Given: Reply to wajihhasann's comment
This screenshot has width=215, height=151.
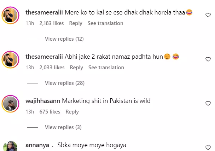Looking at the screenshot, I should pyautogui.click(x=72, y=112).
